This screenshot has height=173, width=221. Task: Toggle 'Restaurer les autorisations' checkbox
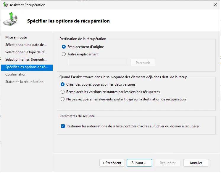pos(63,126)
